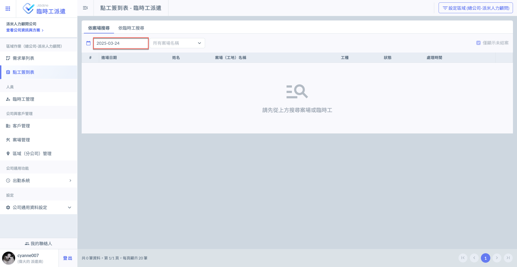Screen dimensions: 517x267
Task: Open 區域（分公司）管理 with the location pin
Action: (39, 154)
